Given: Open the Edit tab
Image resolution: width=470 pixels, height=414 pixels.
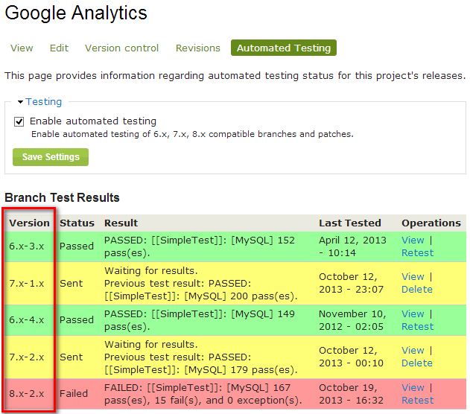Looking at the screenshot, I should point(59,48).
